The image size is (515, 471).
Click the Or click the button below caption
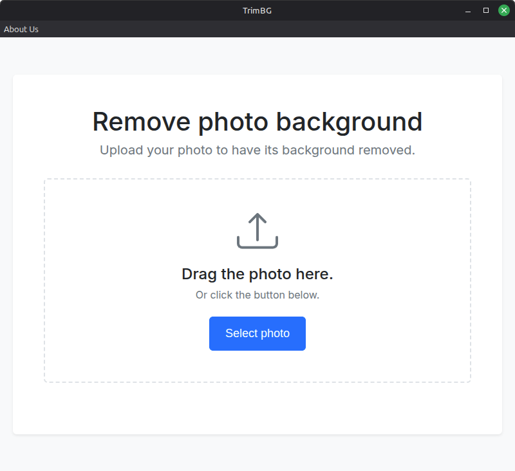point(257,295)
